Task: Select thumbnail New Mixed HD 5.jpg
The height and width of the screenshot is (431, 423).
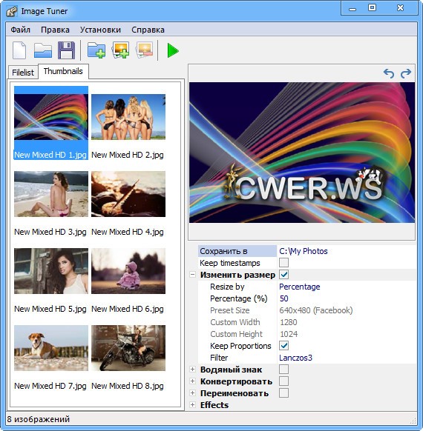Action: pos(51,276)
